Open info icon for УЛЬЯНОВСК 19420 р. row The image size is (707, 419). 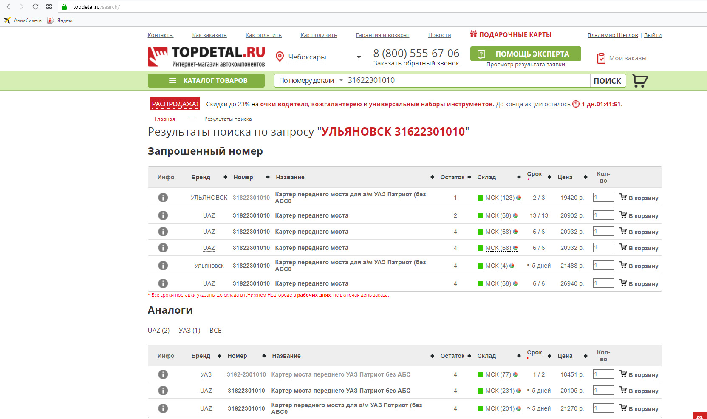[163, 198]
